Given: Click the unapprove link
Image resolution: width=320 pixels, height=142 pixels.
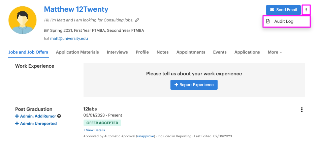Looking at the screenshot, I should pyautogui.click(x=146, y=136).
